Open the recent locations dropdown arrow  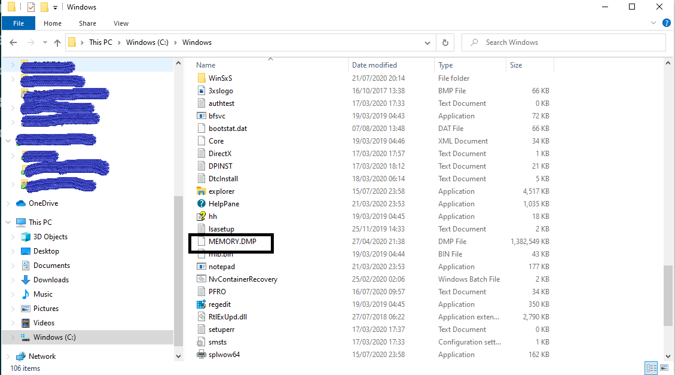click(45, 42)
